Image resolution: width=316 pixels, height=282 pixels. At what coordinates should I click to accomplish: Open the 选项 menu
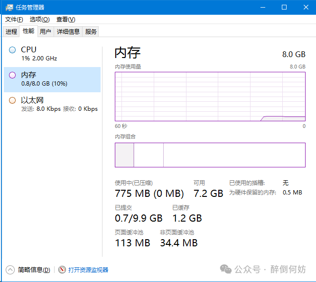point(39,19)
